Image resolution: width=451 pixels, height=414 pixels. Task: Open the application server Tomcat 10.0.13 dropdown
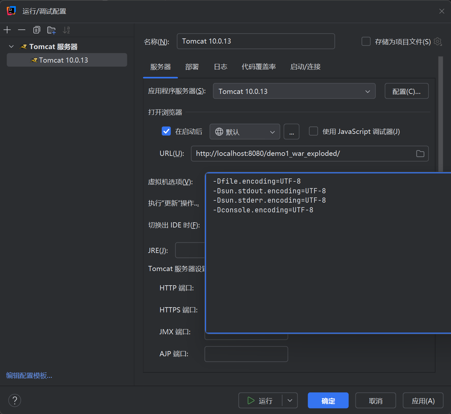point(294,91)
